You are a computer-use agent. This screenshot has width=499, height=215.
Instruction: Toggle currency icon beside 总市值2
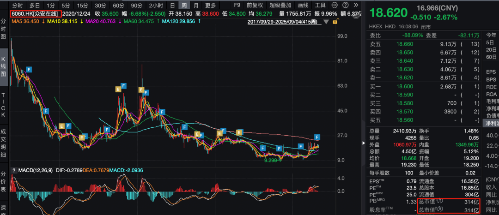click(x=441, y=209)
